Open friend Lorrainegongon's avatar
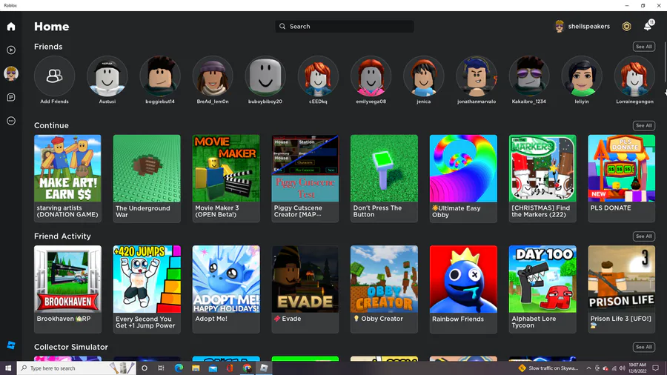667x375 pixels. pyautogui.click(x=634, y=76)
